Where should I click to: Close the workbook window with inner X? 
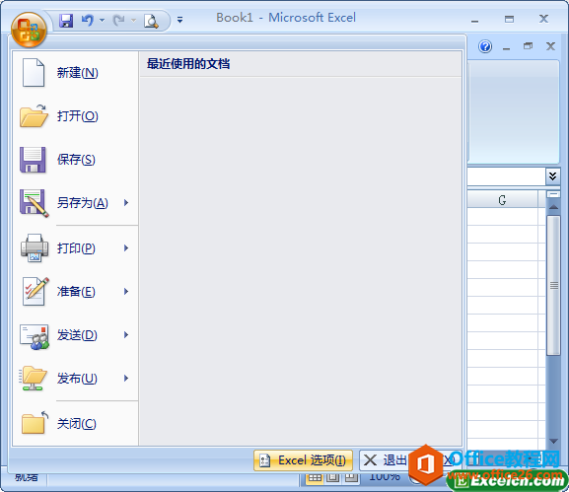click(x=550, y=46)
